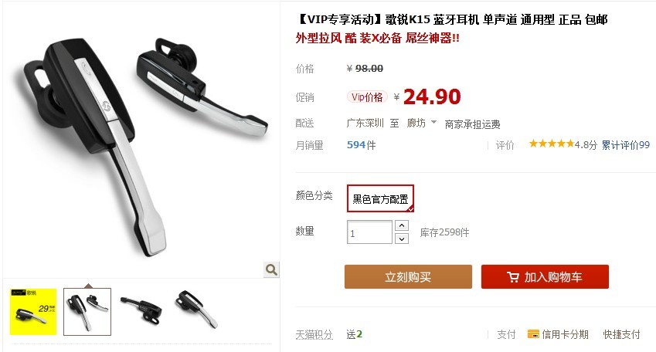Image resolution: width=656 pixels, height=352 pixels.
Task: Click the credit card icon beside 信用卡分期
Action: pos(533,334)
